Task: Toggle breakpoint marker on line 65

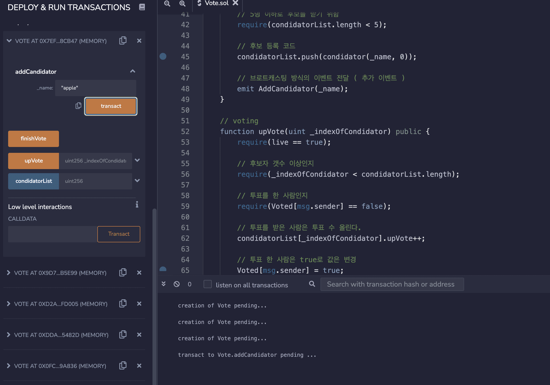Action: coord(163,270)
